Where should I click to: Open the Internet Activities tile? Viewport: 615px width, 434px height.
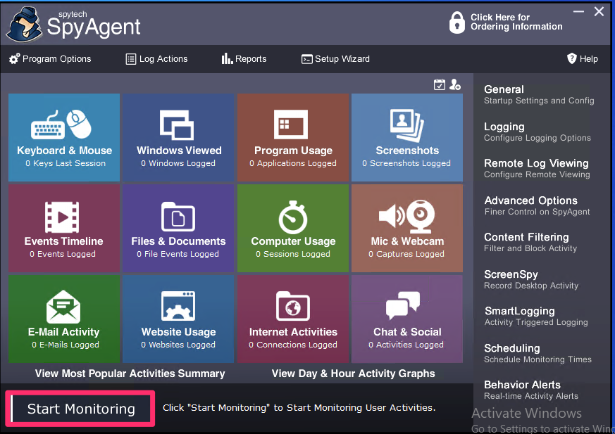[293, 319]
